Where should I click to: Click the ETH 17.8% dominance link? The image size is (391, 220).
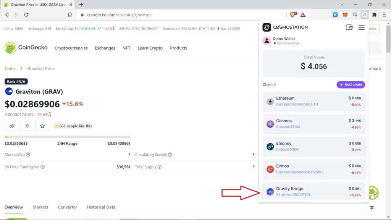pos(207,28)
